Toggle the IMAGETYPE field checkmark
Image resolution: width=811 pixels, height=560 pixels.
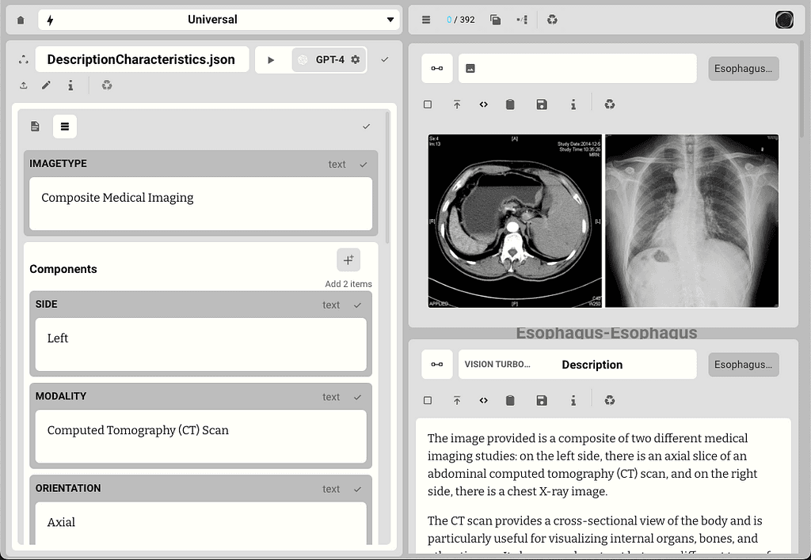(x=364, y=165)
